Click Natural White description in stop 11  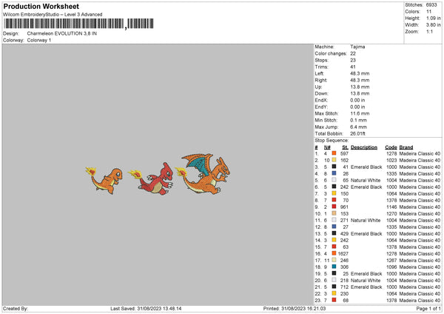(x=366, y=220)
